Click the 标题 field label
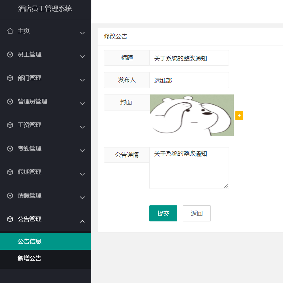Image resolution: width=283 pixels, height=283 pixels. 127,58
